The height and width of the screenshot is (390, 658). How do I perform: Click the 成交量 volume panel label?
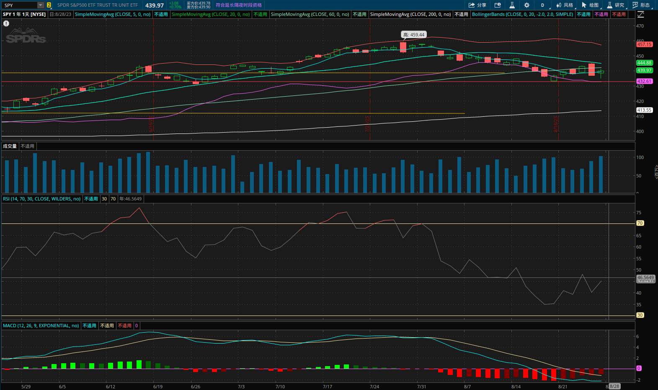[10, 146]
